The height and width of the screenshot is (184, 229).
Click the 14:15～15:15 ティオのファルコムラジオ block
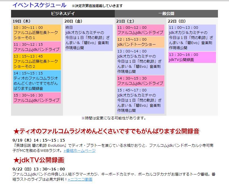pos(37,81)
